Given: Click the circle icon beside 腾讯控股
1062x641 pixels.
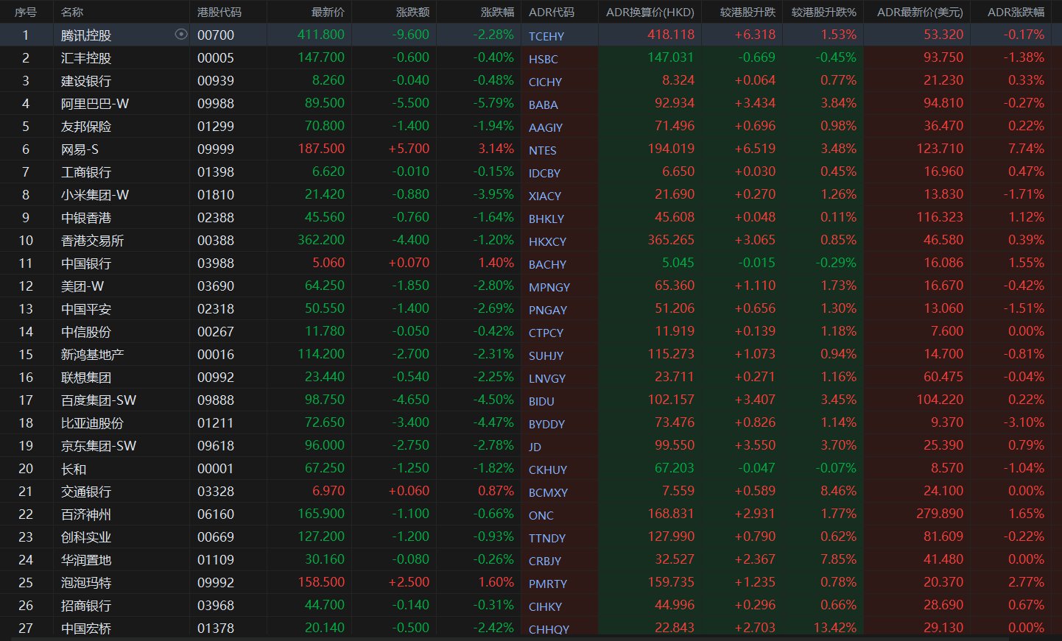Looking at the screenshot, I should [181, 35].
